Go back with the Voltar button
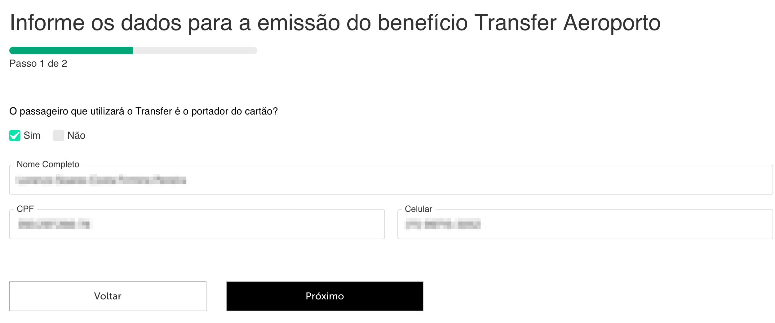 tap(108, 296)
